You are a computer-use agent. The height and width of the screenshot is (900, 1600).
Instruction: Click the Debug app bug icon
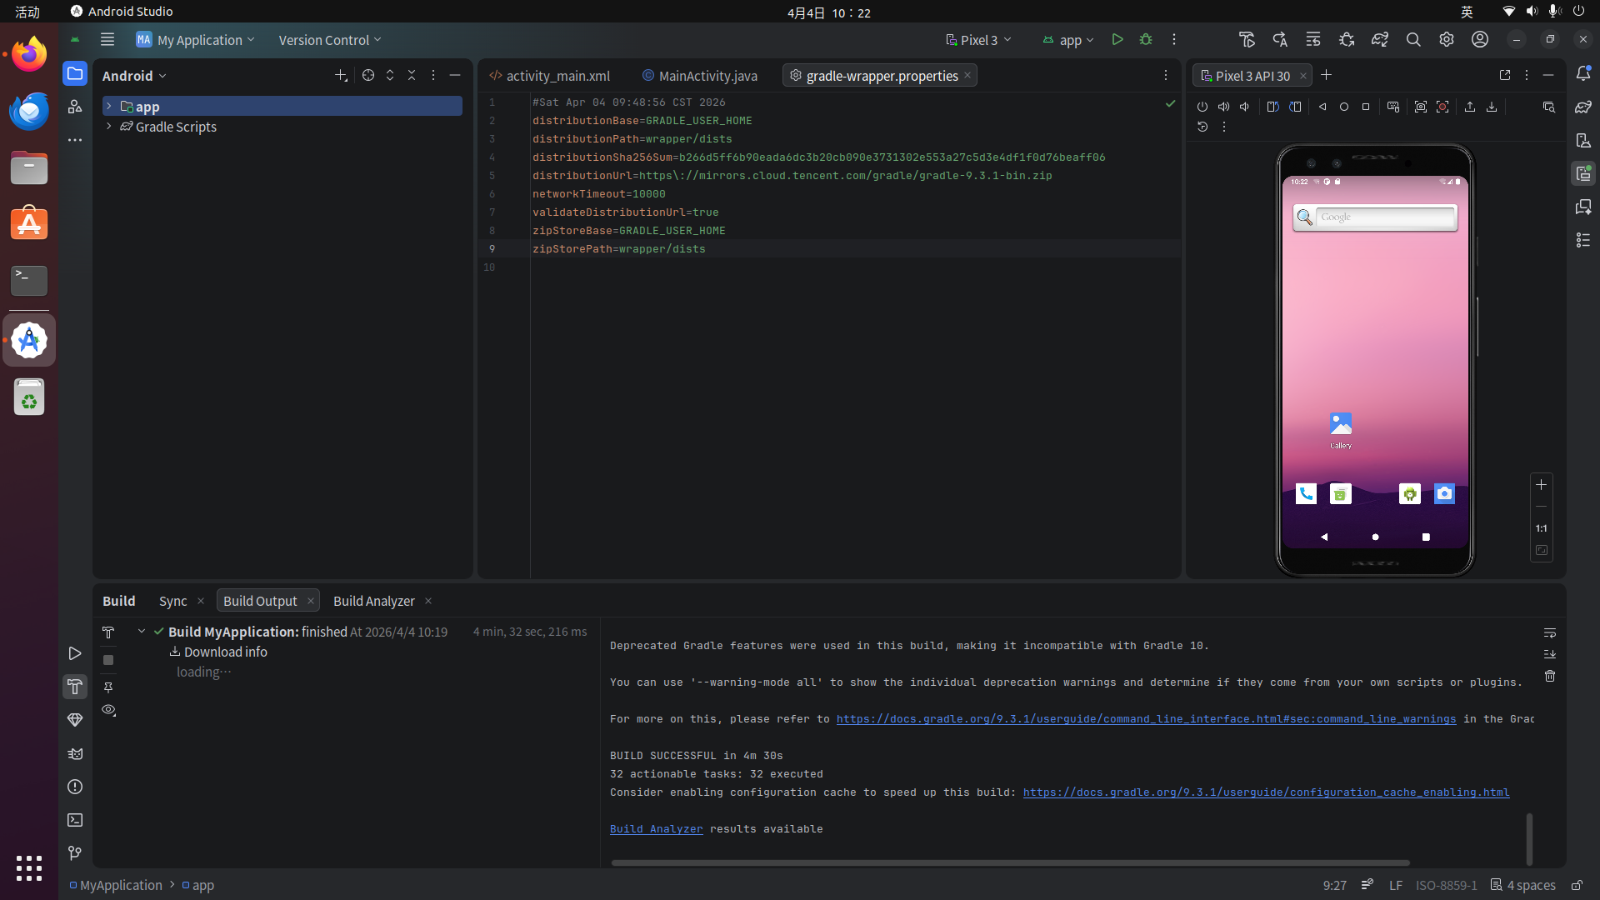click(1146, 40)
